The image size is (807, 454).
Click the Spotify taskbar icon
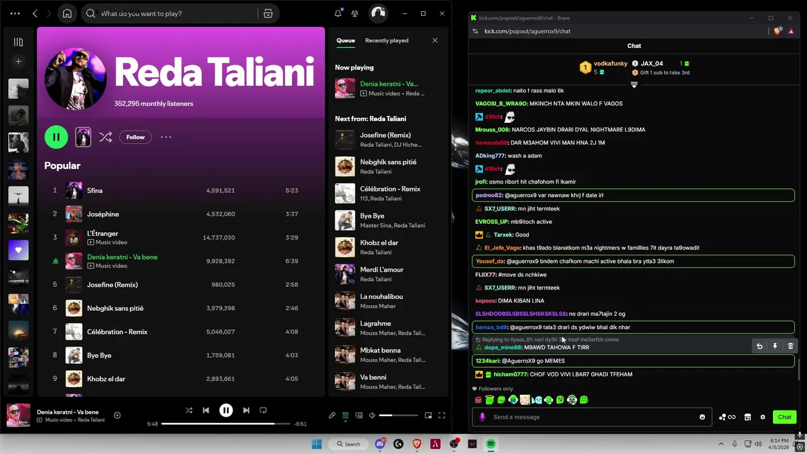(x=491, y=444)
